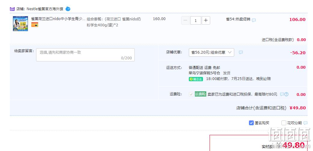Click the delivery note 18:00前付款,7月25日送达

(238, 78)
